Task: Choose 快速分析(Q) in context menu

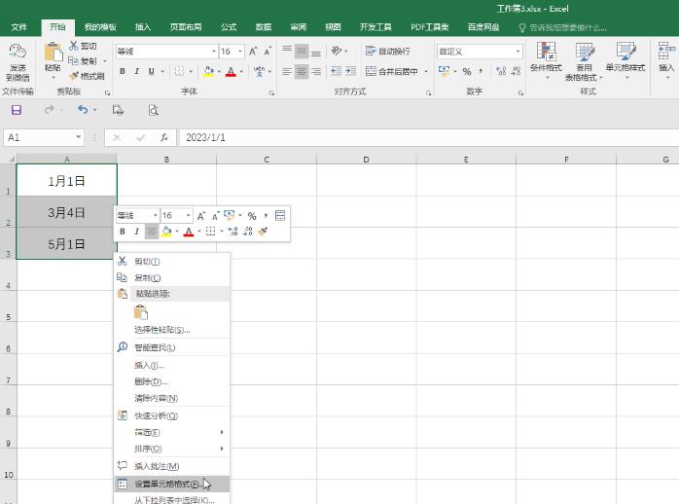Action: [171, 415]
